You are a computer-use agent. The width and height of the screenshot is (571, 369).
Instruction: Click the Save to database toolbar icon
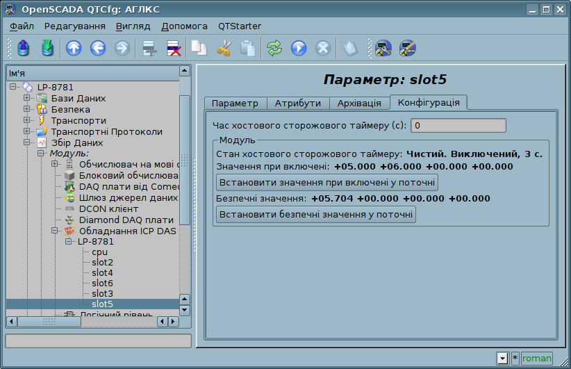point(47,49)
